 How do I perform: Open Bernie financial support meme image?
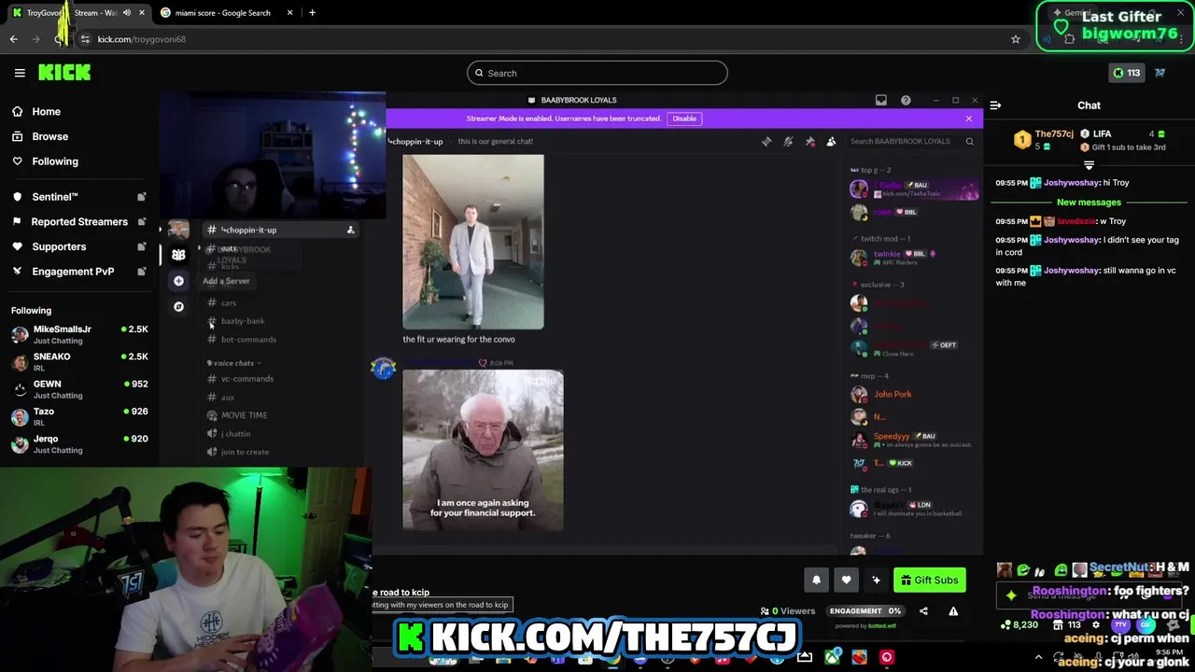(x=483, y=451)
